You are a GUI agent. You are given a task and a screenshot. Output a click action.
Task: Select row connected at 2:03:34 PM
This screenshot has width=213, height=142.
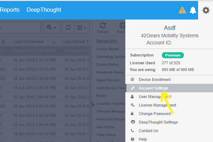point(45,106)
